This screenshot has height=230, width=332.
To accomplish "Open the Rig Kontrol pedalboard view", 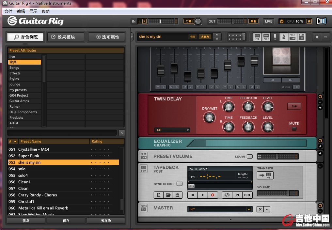I will click(x=236, y=37).
